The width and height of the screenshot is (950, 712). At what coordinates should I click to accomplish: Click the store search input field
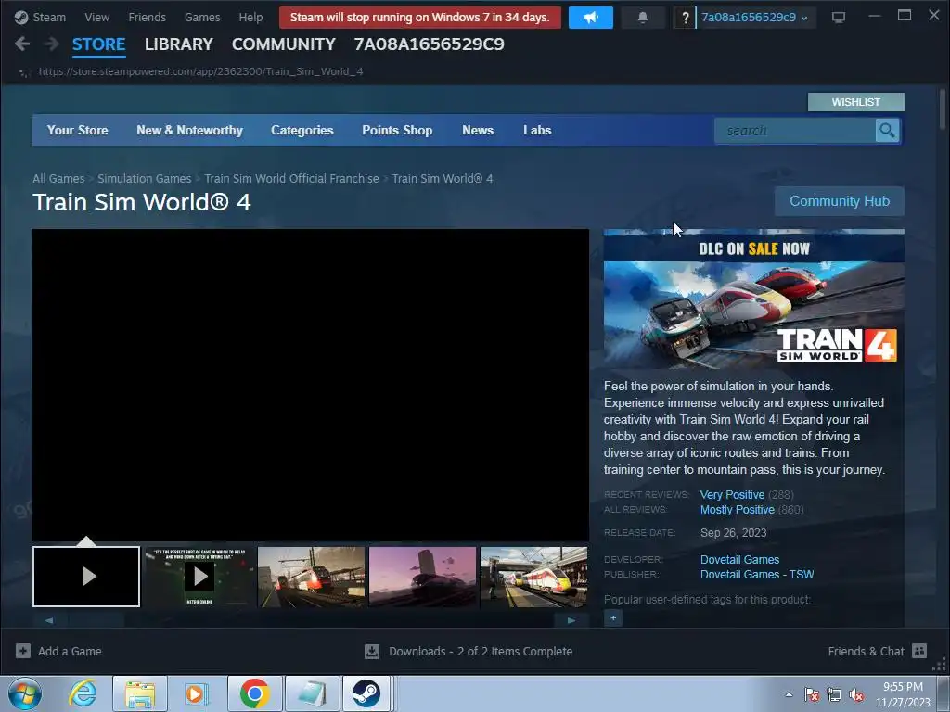point(795,130)
